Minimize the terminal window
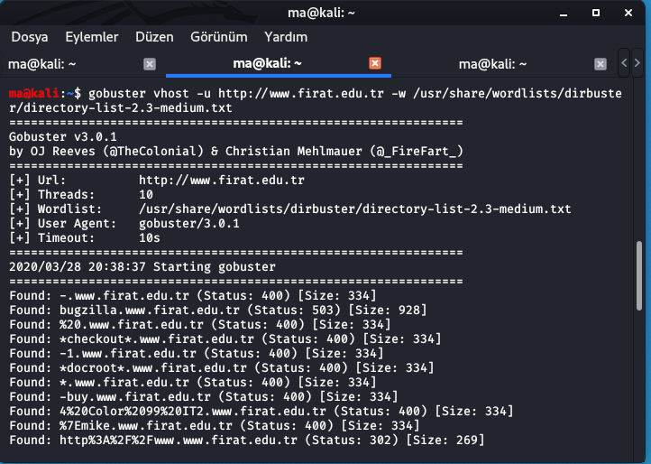Image resolution: width=651 pixels, height=464 pixels. tap(564, 14)
